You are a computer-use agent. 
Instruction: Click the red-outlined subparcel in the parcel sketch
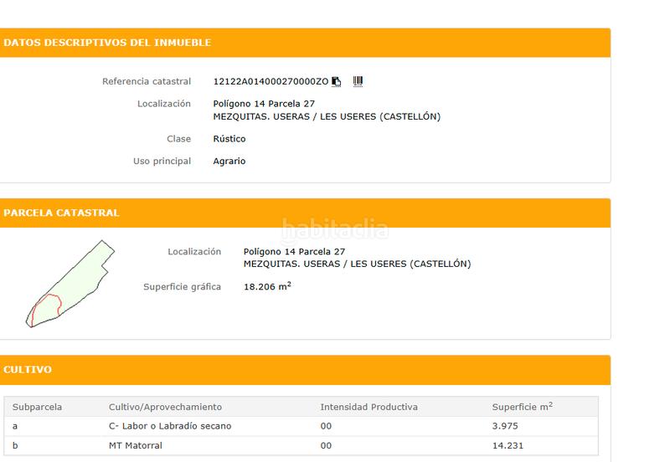(x=44, y=308)
